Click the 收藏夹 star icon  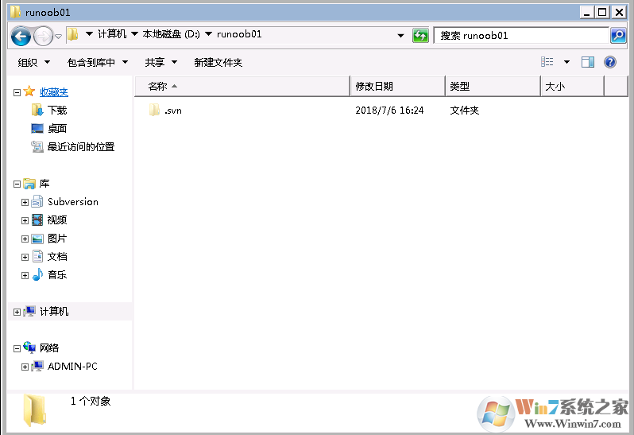coord(29,91)
